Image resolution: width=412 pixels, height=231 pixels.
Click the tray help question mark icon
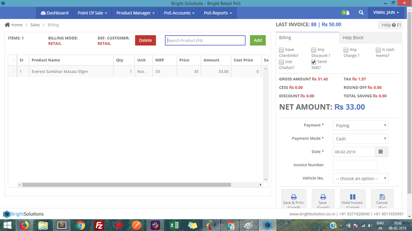click(x=333, y=225)
